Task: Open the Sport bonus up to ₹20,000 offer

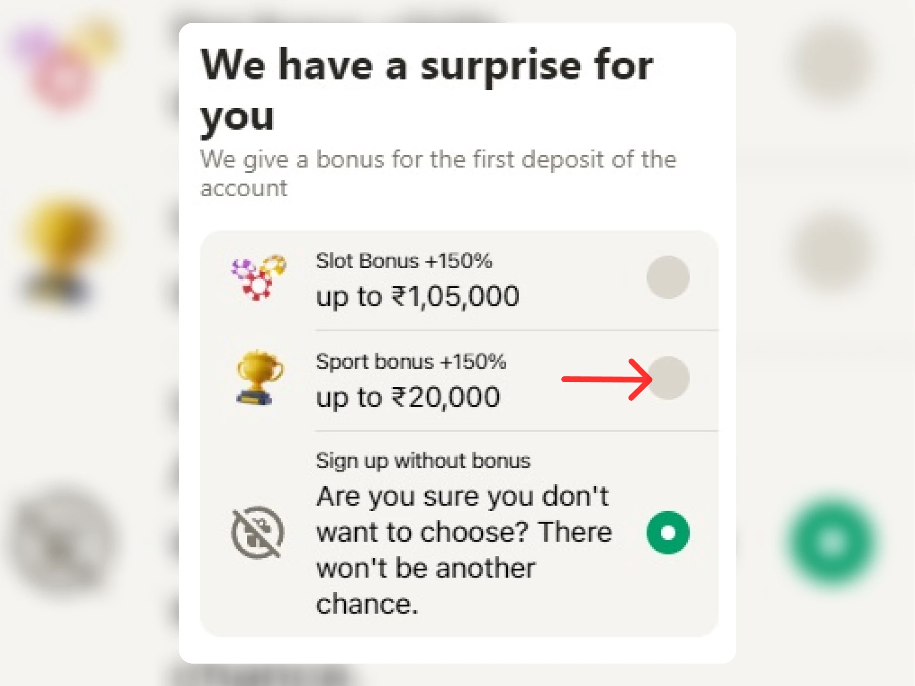Action: 410,397
